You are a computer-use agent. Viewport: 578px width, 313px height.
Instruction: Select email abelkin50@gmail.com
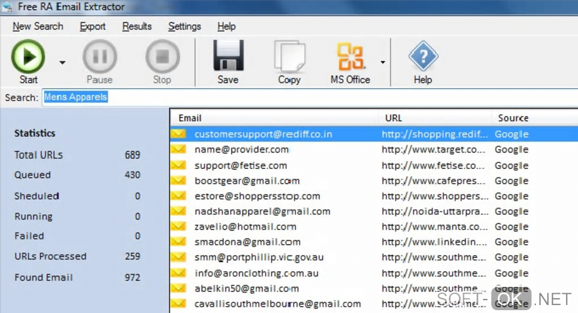pos(246,289)
